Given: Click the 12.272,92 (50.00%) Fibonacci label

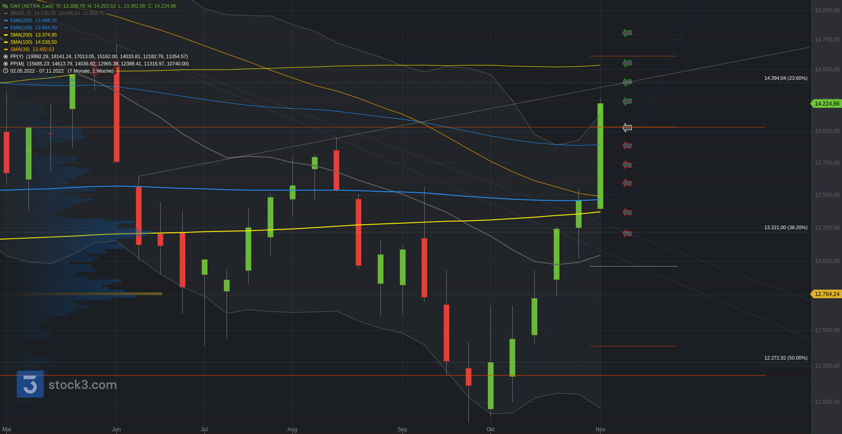Looking at the screenshot, I should coord(786,358).
